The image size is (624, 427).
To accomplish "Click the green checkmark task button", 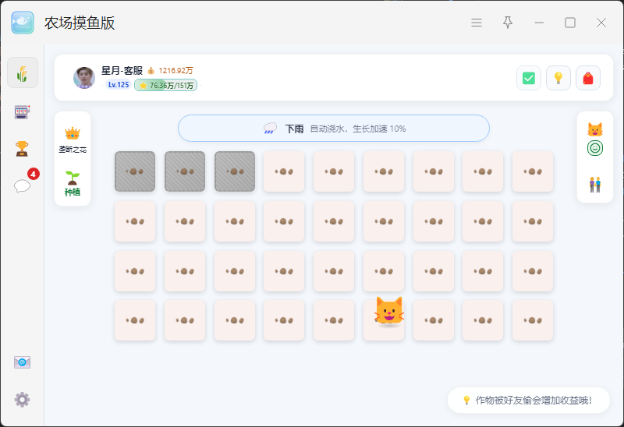I will 529,78.
